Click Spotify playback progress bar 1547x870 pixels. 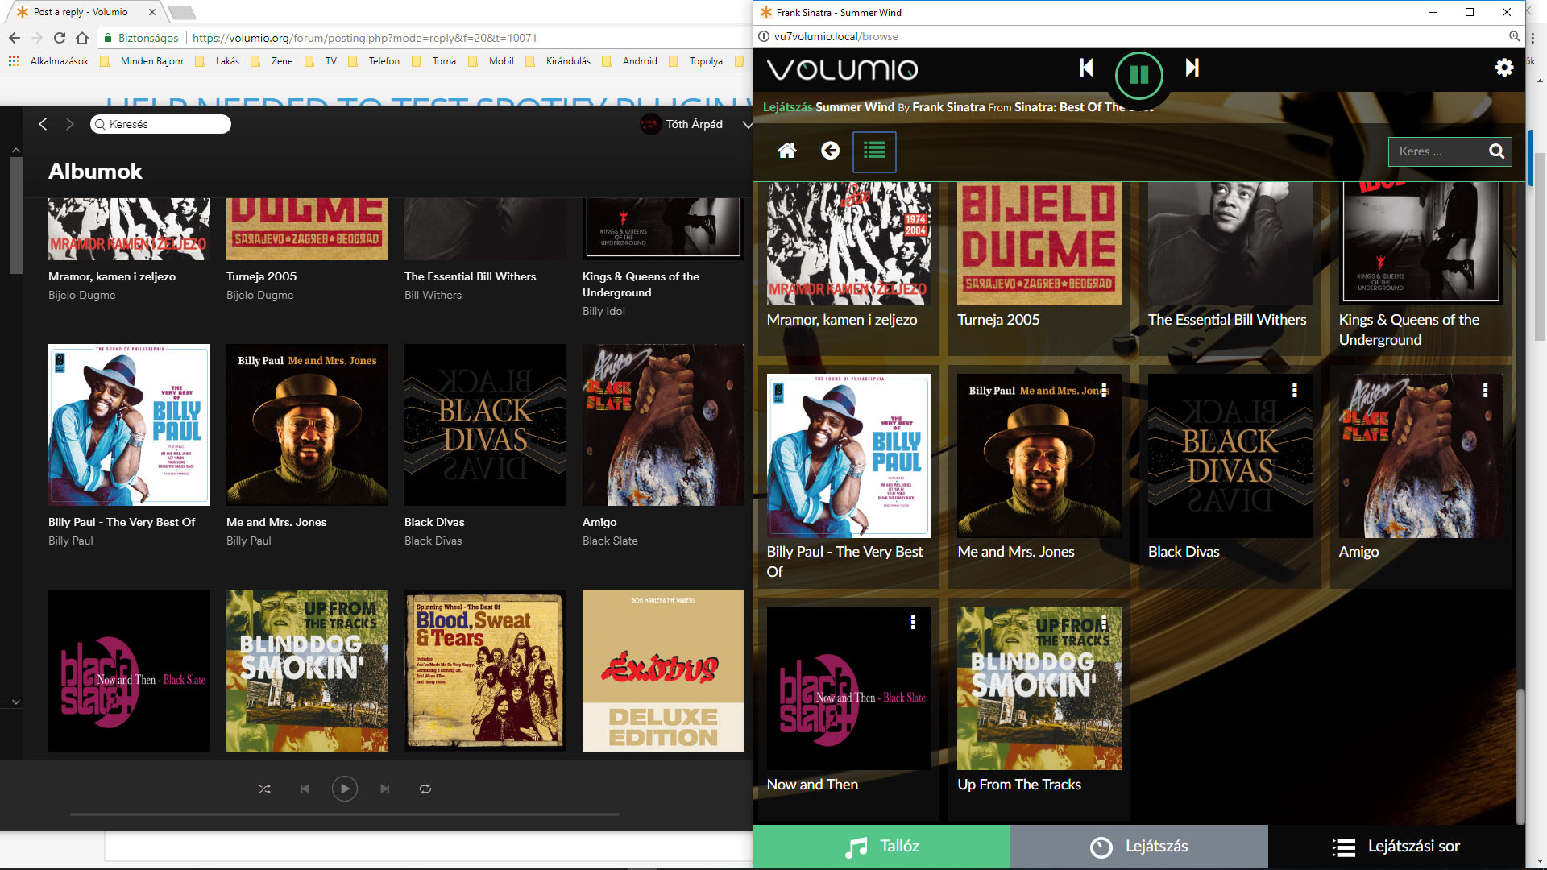[345, 814]
